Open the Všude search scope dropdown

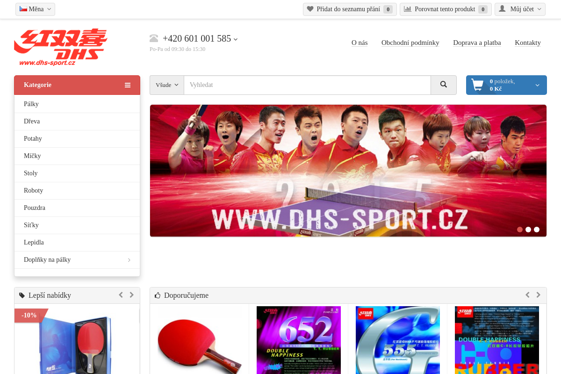[x=167, y=85]
